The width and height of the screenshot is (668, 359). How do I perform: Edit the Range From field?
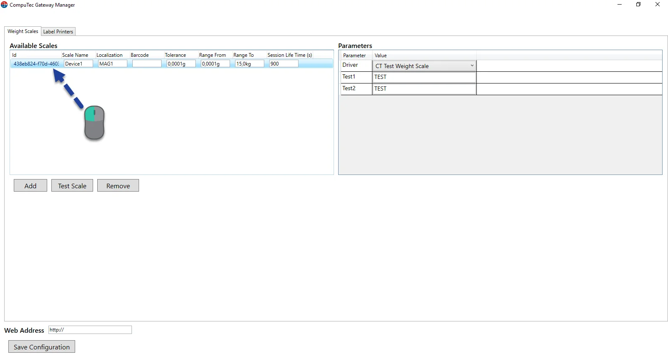click(x=215, y=64)
